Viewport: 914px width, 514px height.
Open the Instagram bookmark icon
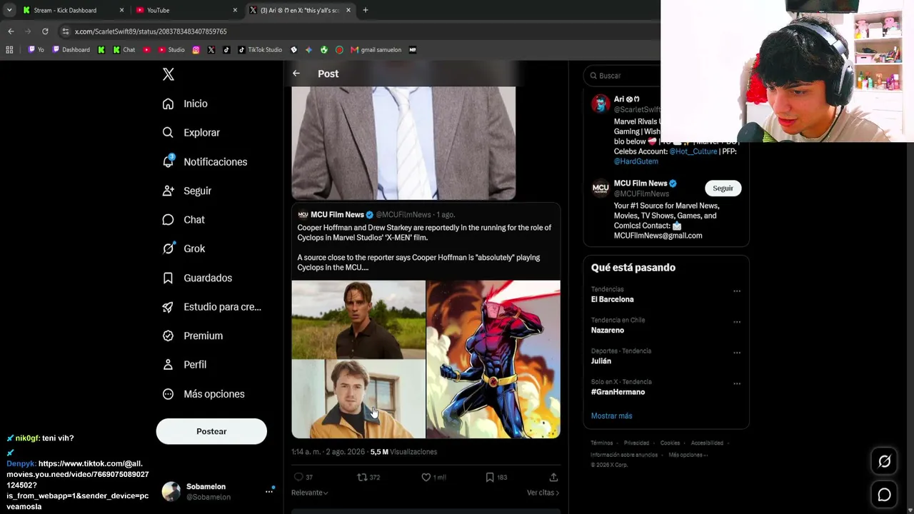[196, 50]
